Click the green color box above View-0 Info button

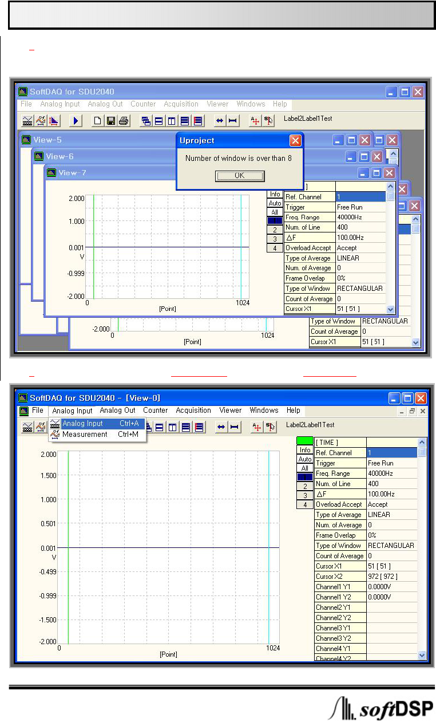click(x=305, y=441)
